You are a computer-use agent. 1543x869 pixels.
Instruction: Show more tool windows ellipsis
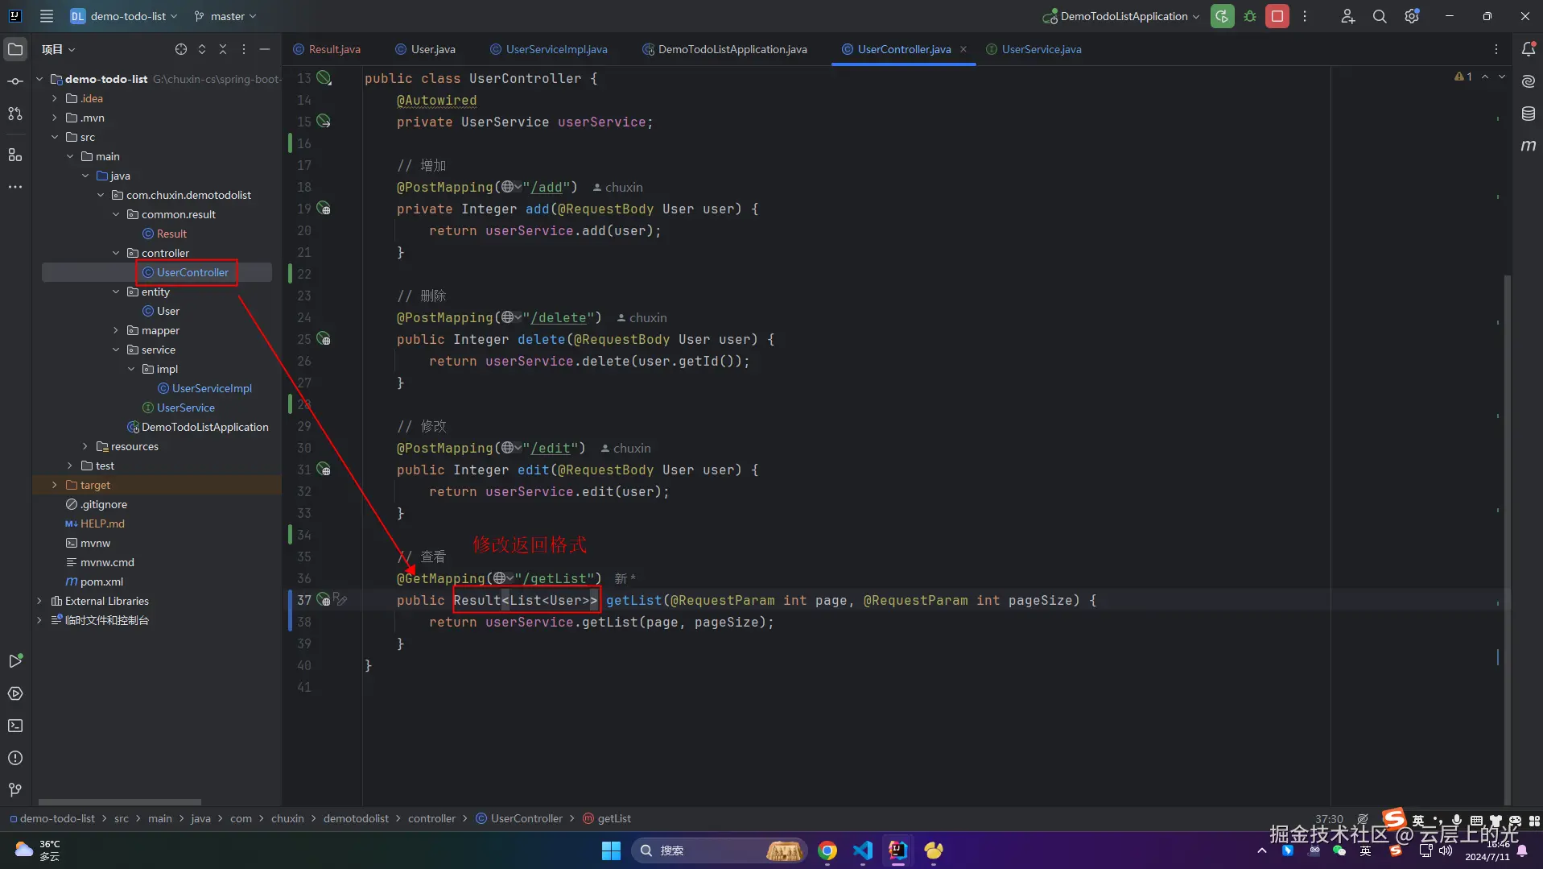click(15, 187)
